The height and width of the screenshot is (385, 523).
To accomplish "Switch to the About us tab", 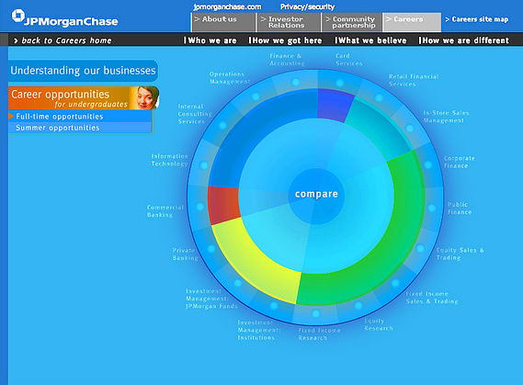I will click(x=223, y=22).
